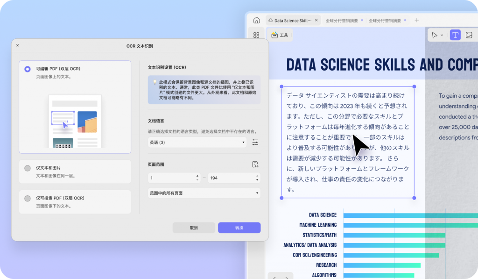Add a new tab with plus icon
The height and width of the screenshot is (279, 478).
click(x=416, y=21)
